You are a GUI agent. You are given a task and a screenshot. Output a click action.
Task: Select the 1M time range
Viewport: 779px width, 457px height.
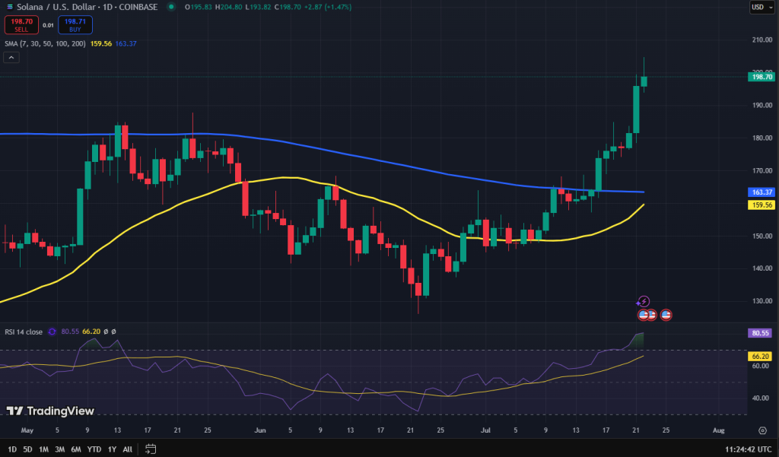pyautogui.click(x=43, y=449)
